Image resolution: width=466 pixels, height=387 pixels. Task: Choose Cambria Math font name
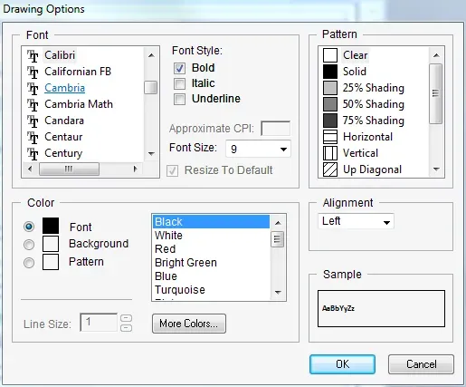79,104
